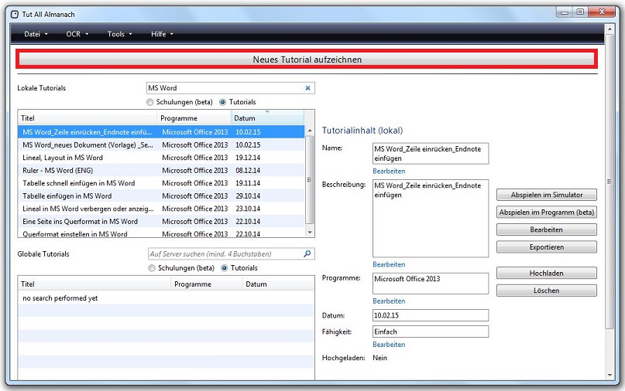Click Bearbeiten link below the Name field
The image size is (625, 391).
(389, 171)
